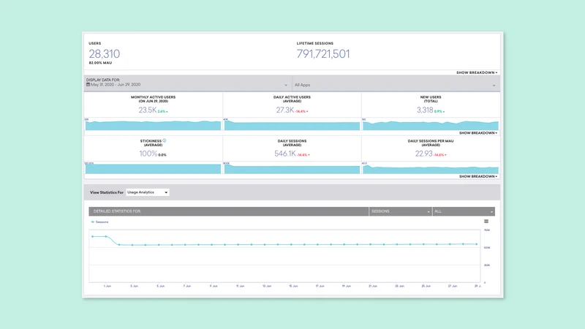Click the first data point of the Sessions line
Screen dimensions: 585x329
93,236
